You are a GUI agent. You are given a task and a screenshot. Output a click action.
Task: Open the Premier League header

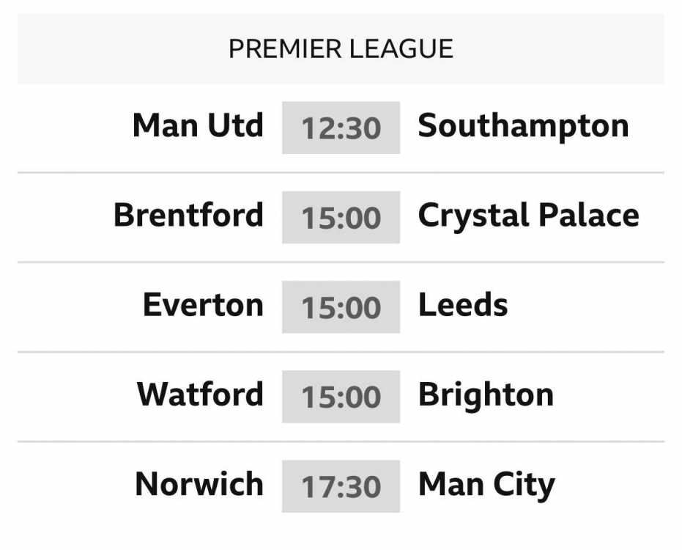pos(341,48)
